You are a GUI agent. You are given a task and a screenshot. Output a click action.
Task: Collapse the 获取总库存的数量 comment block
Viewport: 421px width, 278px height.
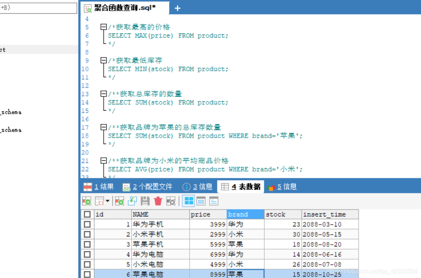[104, 94]
